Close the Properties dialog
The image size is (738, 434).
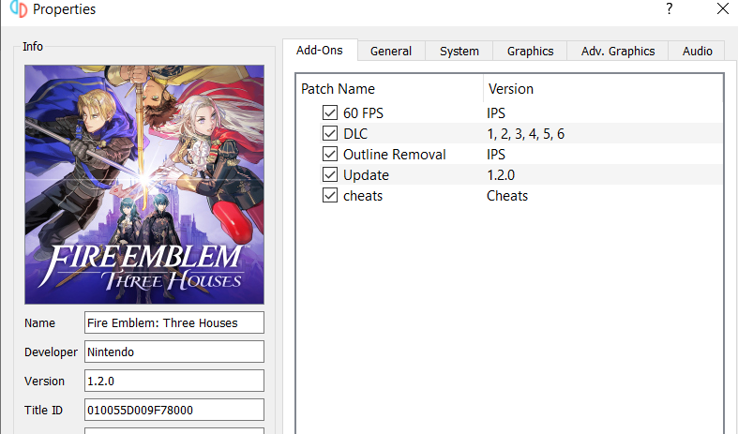(x=722, y=8)
